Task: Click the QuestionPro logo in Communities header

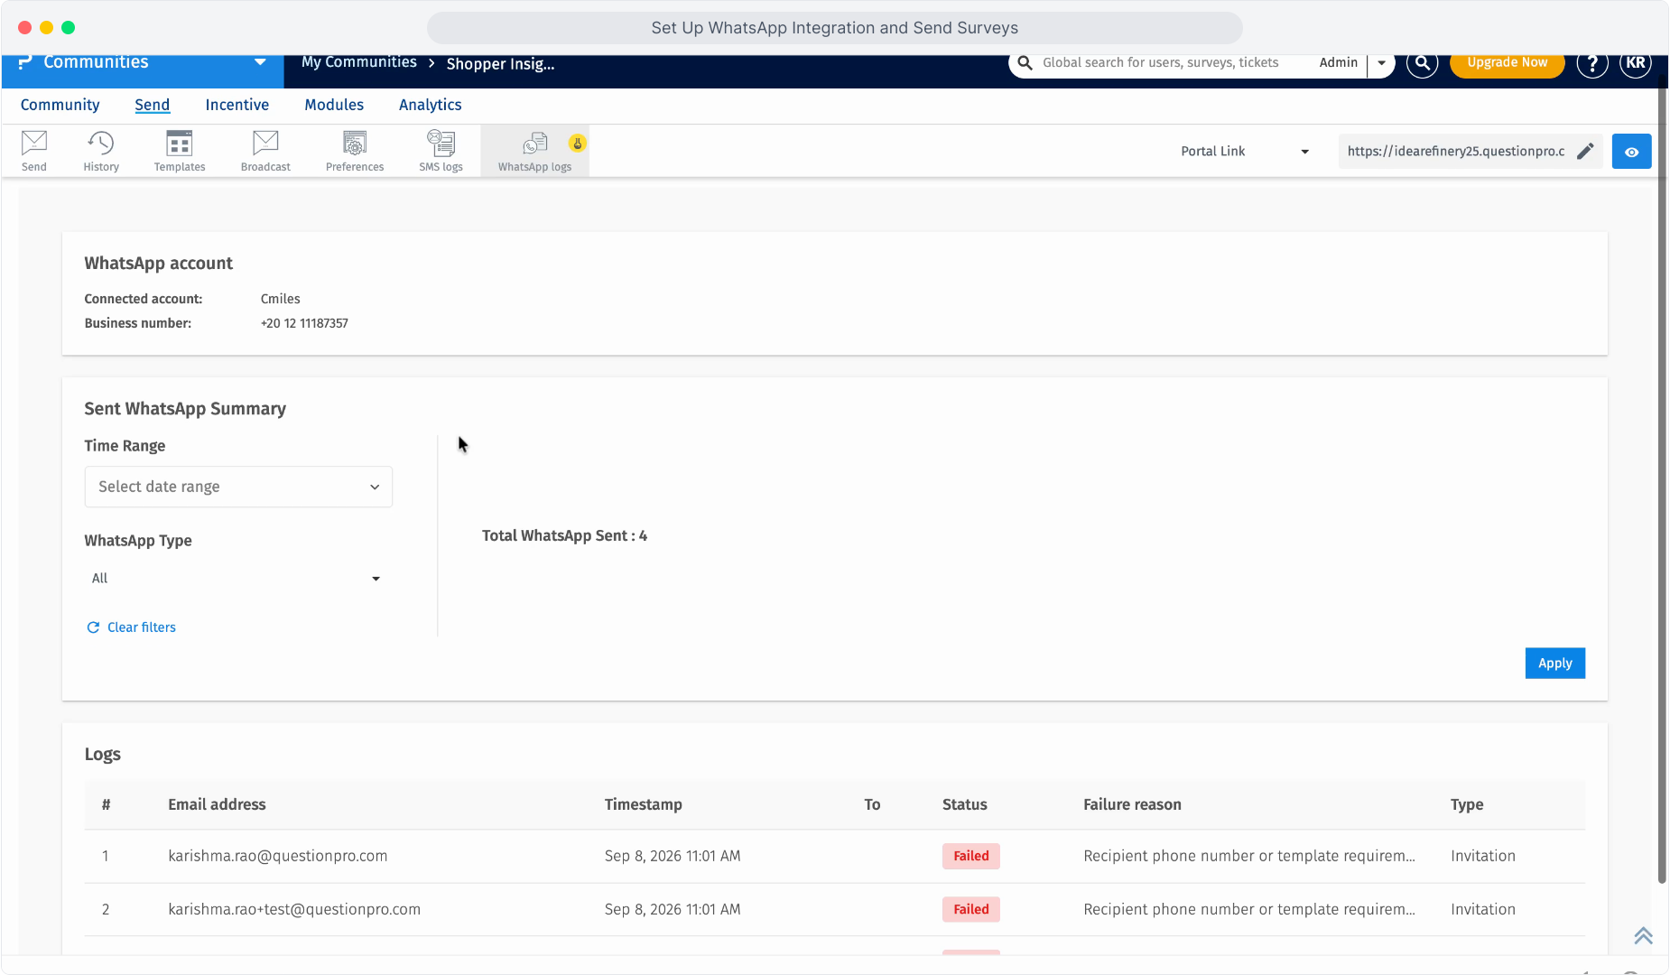Action: (x=25, y=62)
